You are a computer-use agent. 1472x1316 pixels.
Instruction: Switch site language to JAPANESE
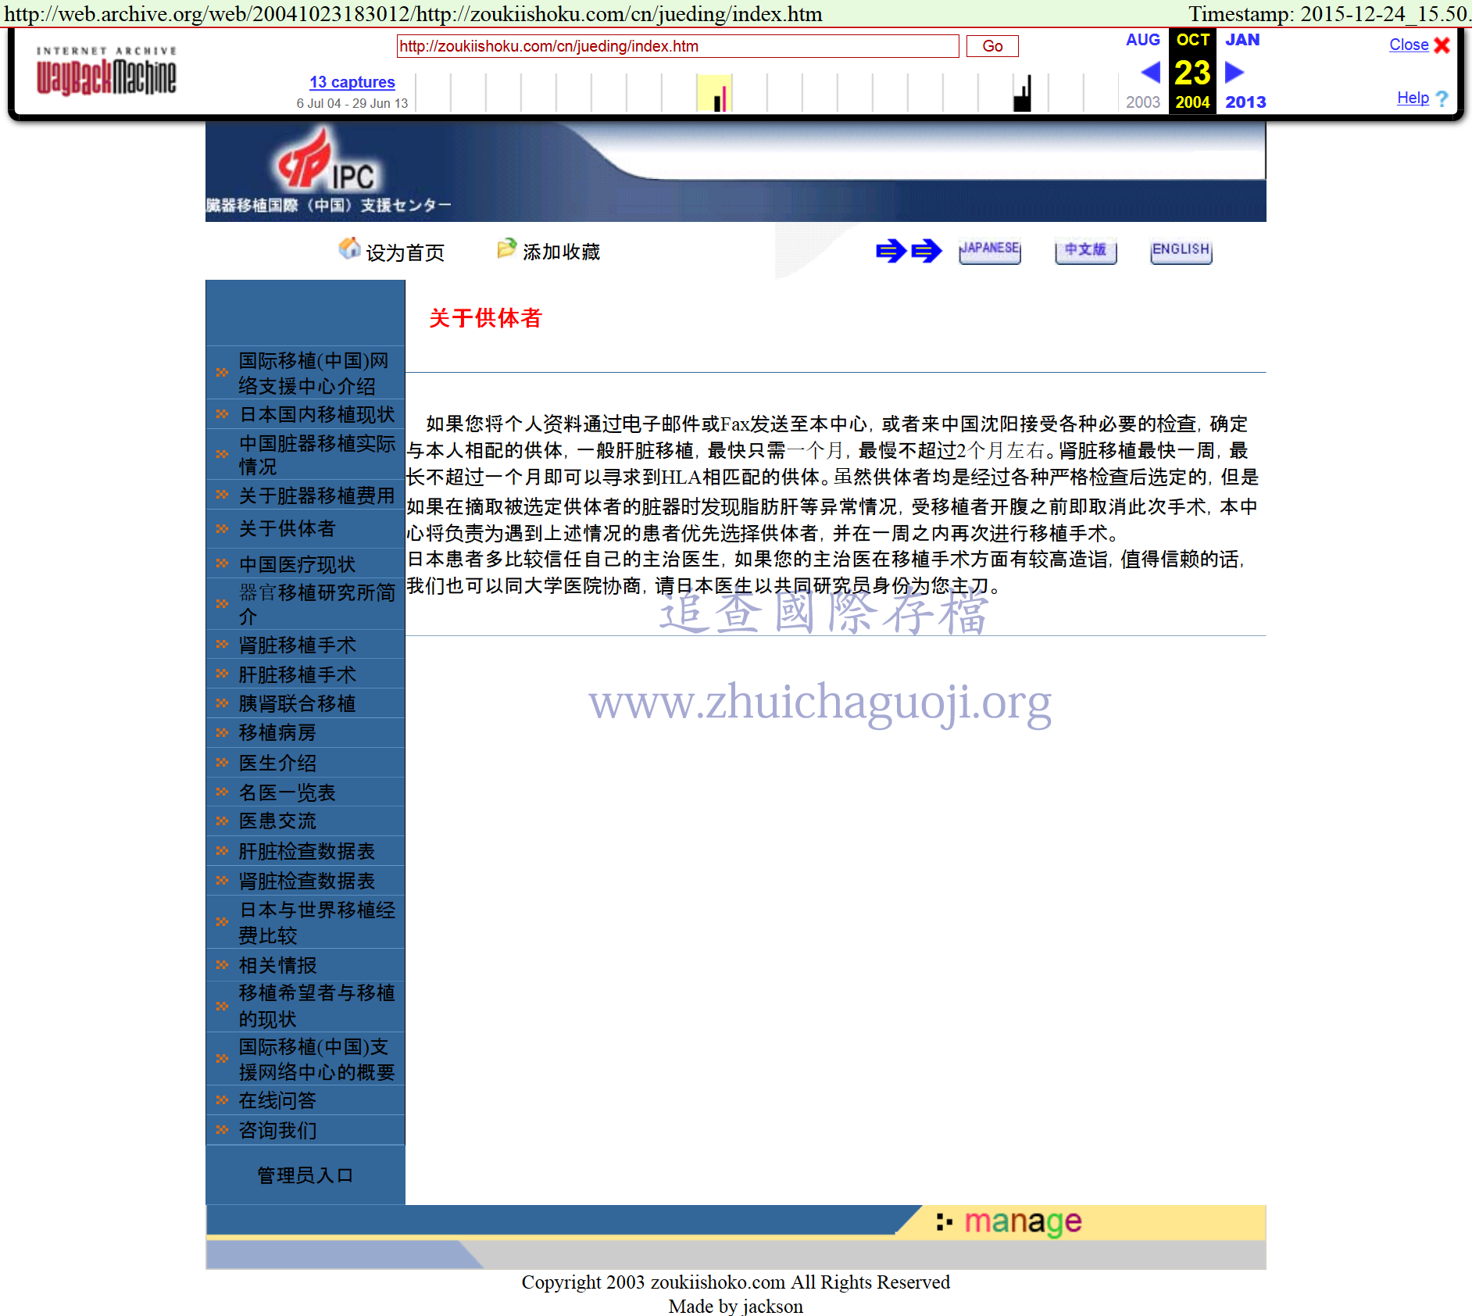point(989,250)
